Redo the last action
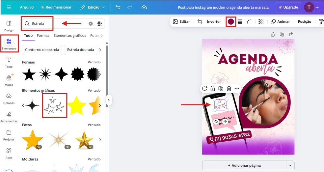Screen dimensions: 324x172 coord(129,7)
